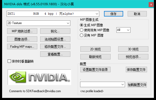Click the SDKFeedback@nvidia.com comments text
The image size is (156, 100).
pyautogui.click(x=35, y=91)
